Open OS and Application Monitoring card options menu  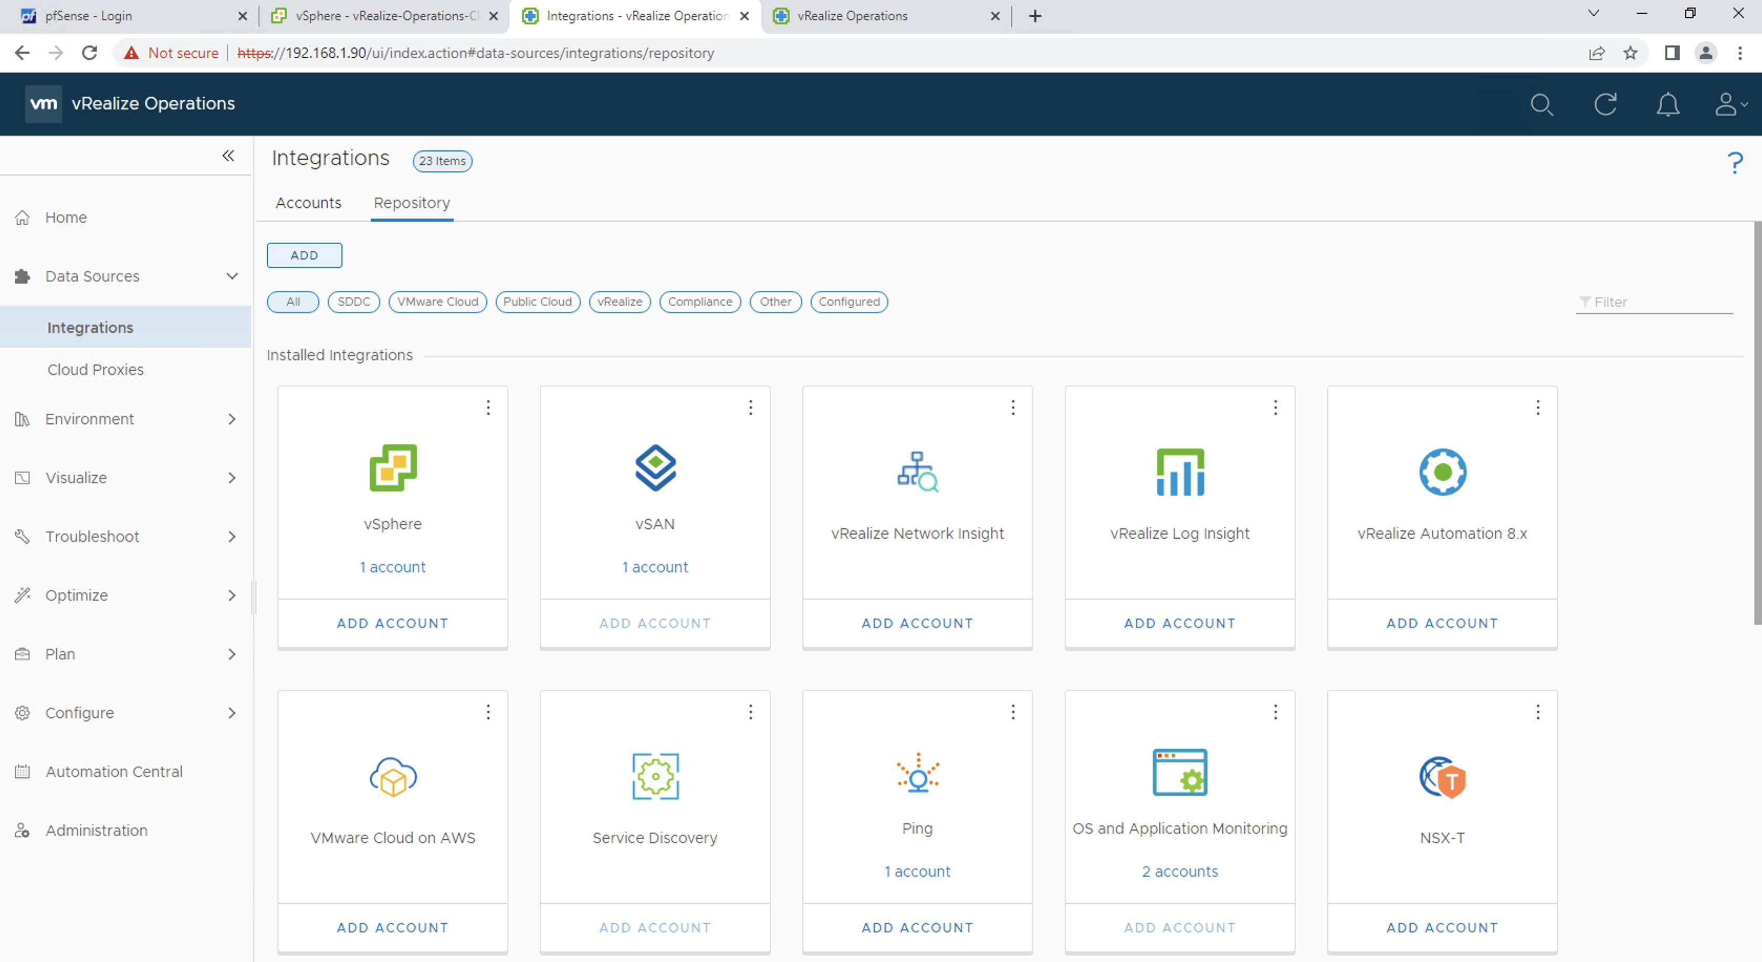pos(1276,712)
